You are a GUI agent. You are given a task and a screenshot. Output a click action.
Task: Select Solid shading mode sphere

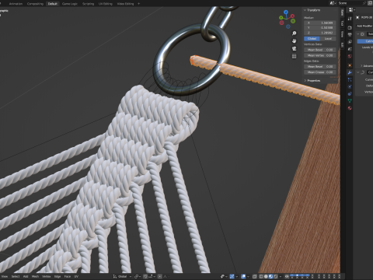click(266, 276)
